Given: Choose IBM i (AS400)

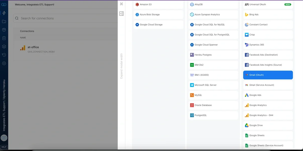Looking at the screenshot, I should [213, 75].
